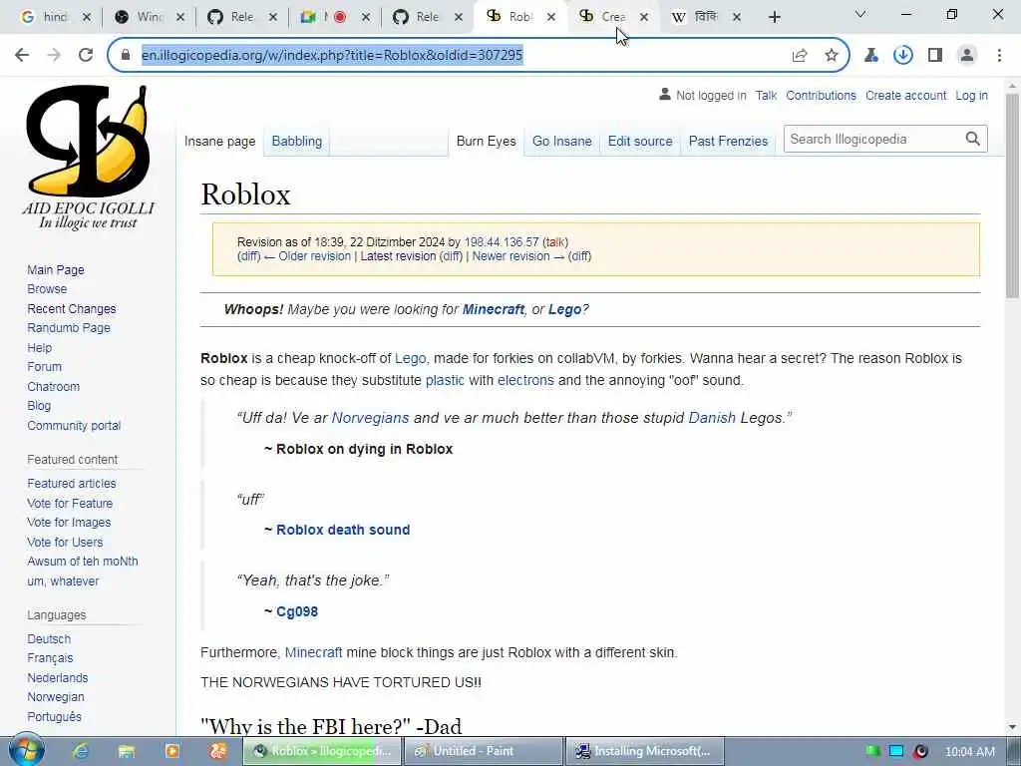The height and width of the screenshot is (766, 1021).
Task: Close the hindi Google tab
Action: (87, 18)
